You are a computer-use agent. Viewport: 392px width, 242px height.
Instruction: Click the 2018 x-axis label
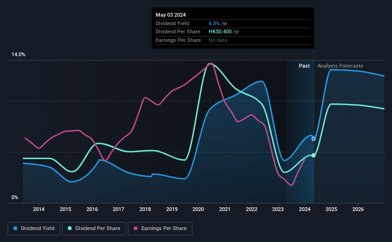coord(145,209)
